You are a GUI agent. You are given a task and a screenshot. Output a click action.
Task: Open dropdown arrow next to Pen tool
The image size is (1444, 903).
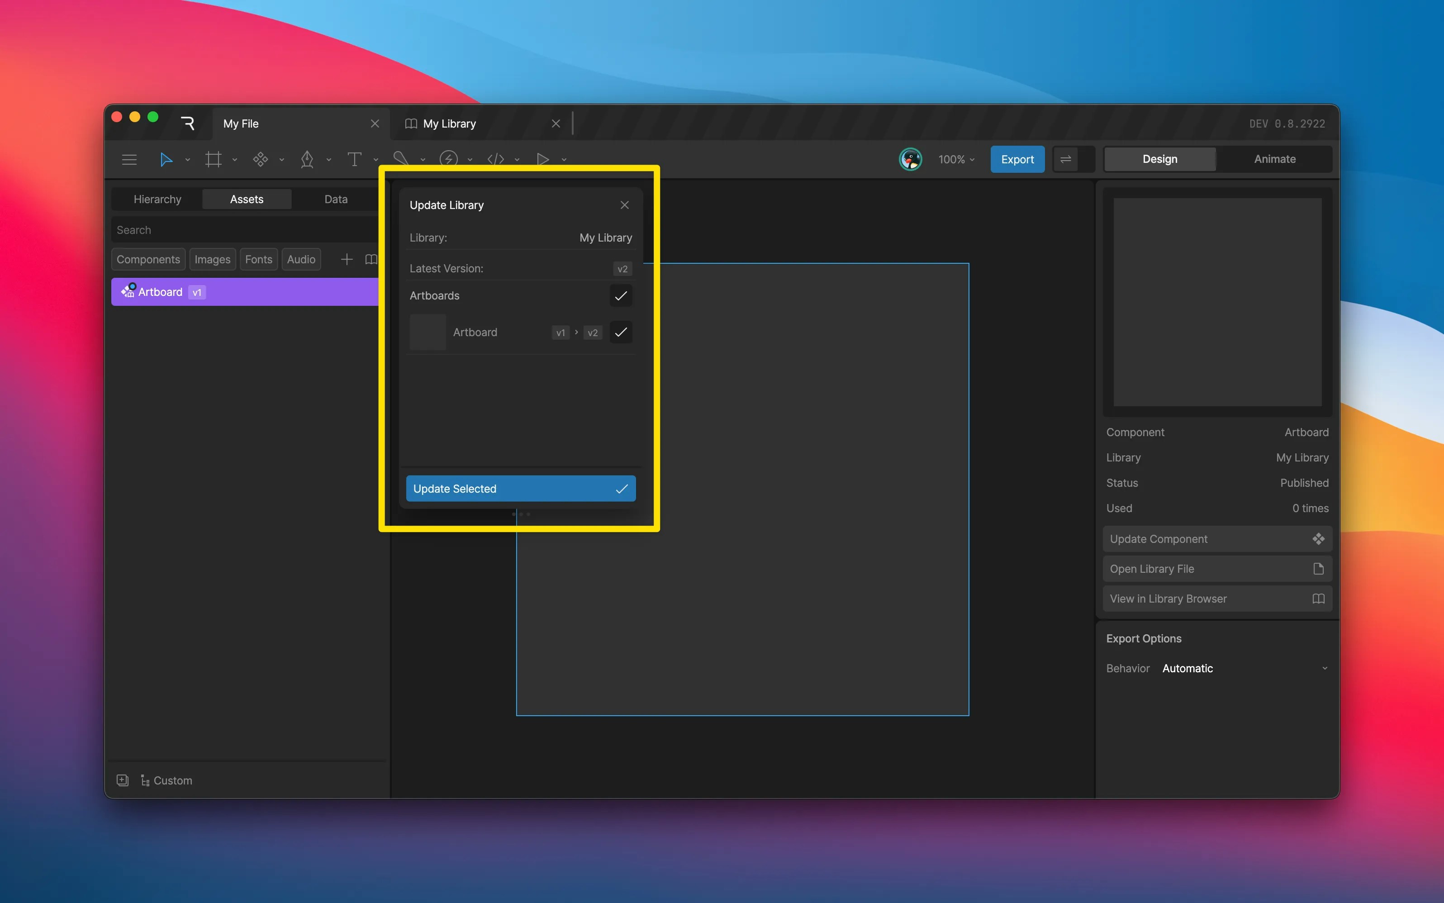pos(328,160)
